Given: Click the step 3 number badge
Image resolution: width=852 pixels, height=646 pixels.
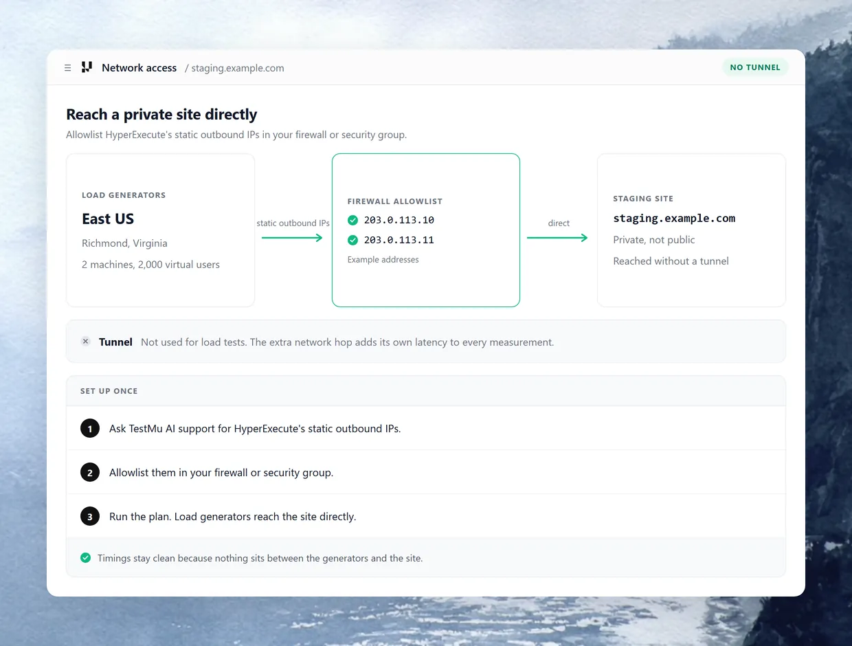Looking at the screenshot, I should pyautogui.click(x=90, y=516).
